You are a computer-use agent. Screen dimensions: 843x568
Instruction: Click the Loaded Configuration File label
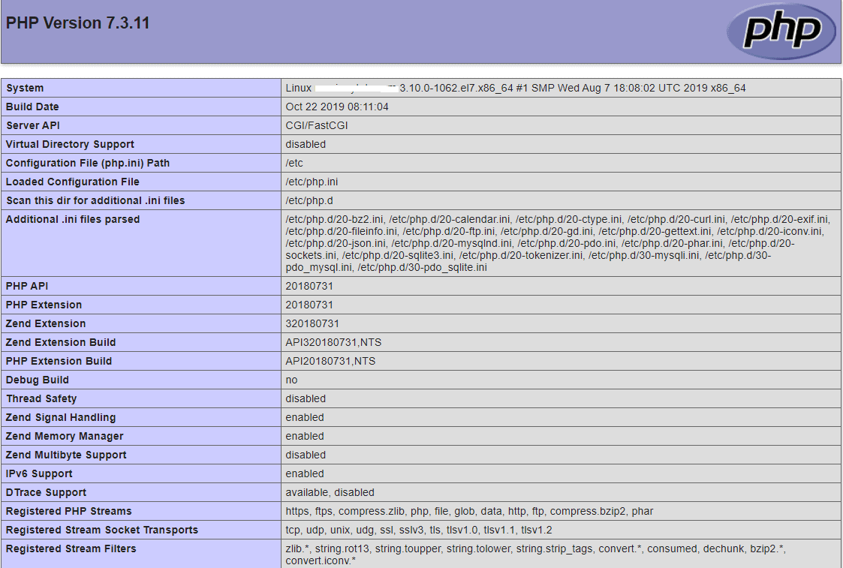(x=73, y=182)
